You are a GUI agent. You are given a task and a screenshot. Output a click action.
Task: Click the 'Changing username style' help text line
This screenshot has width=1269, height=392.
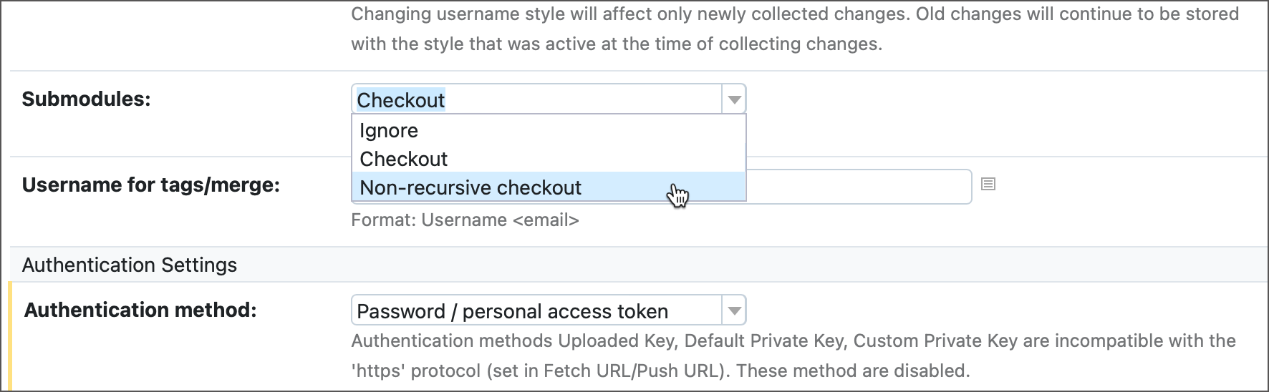click(x=794, y=14)
